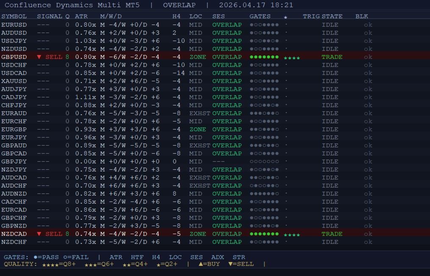Click the SIGNAL column header
430x276 pixels.
coord(50,17)
